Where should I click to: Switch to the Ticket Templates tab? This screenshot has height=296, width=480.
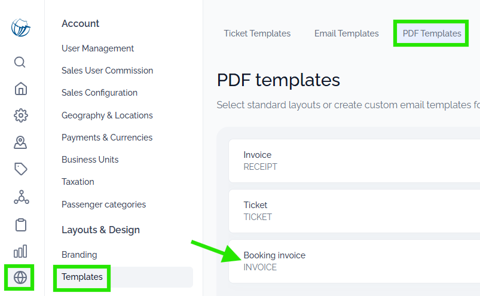point(257,33)
